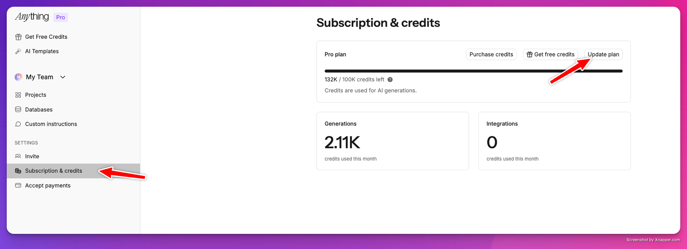Click the Subscription & credits coins icon
The image size is (687, 249).
click(18, 171)
